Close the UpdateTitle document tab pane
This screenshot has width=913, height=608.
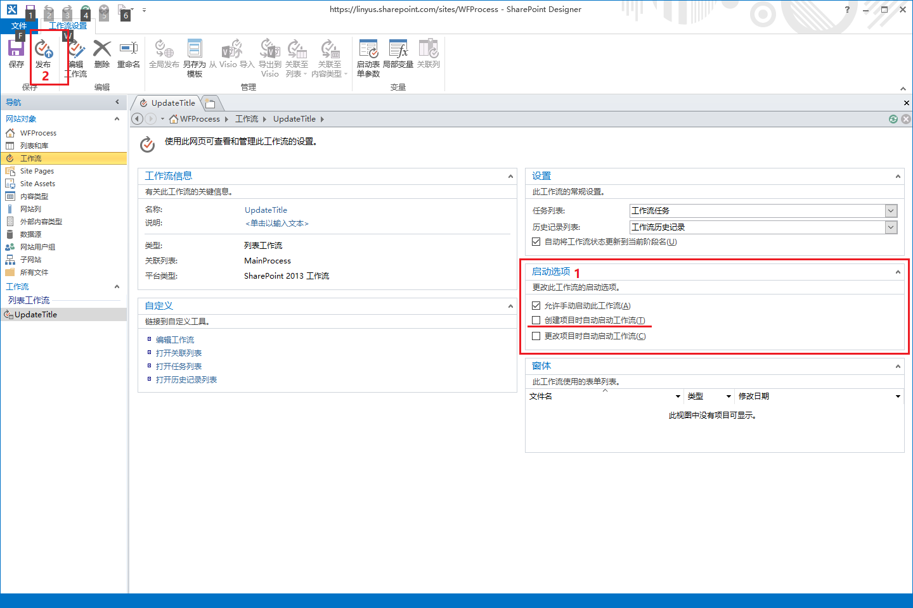pyautogui.click(x=906, y=103)
